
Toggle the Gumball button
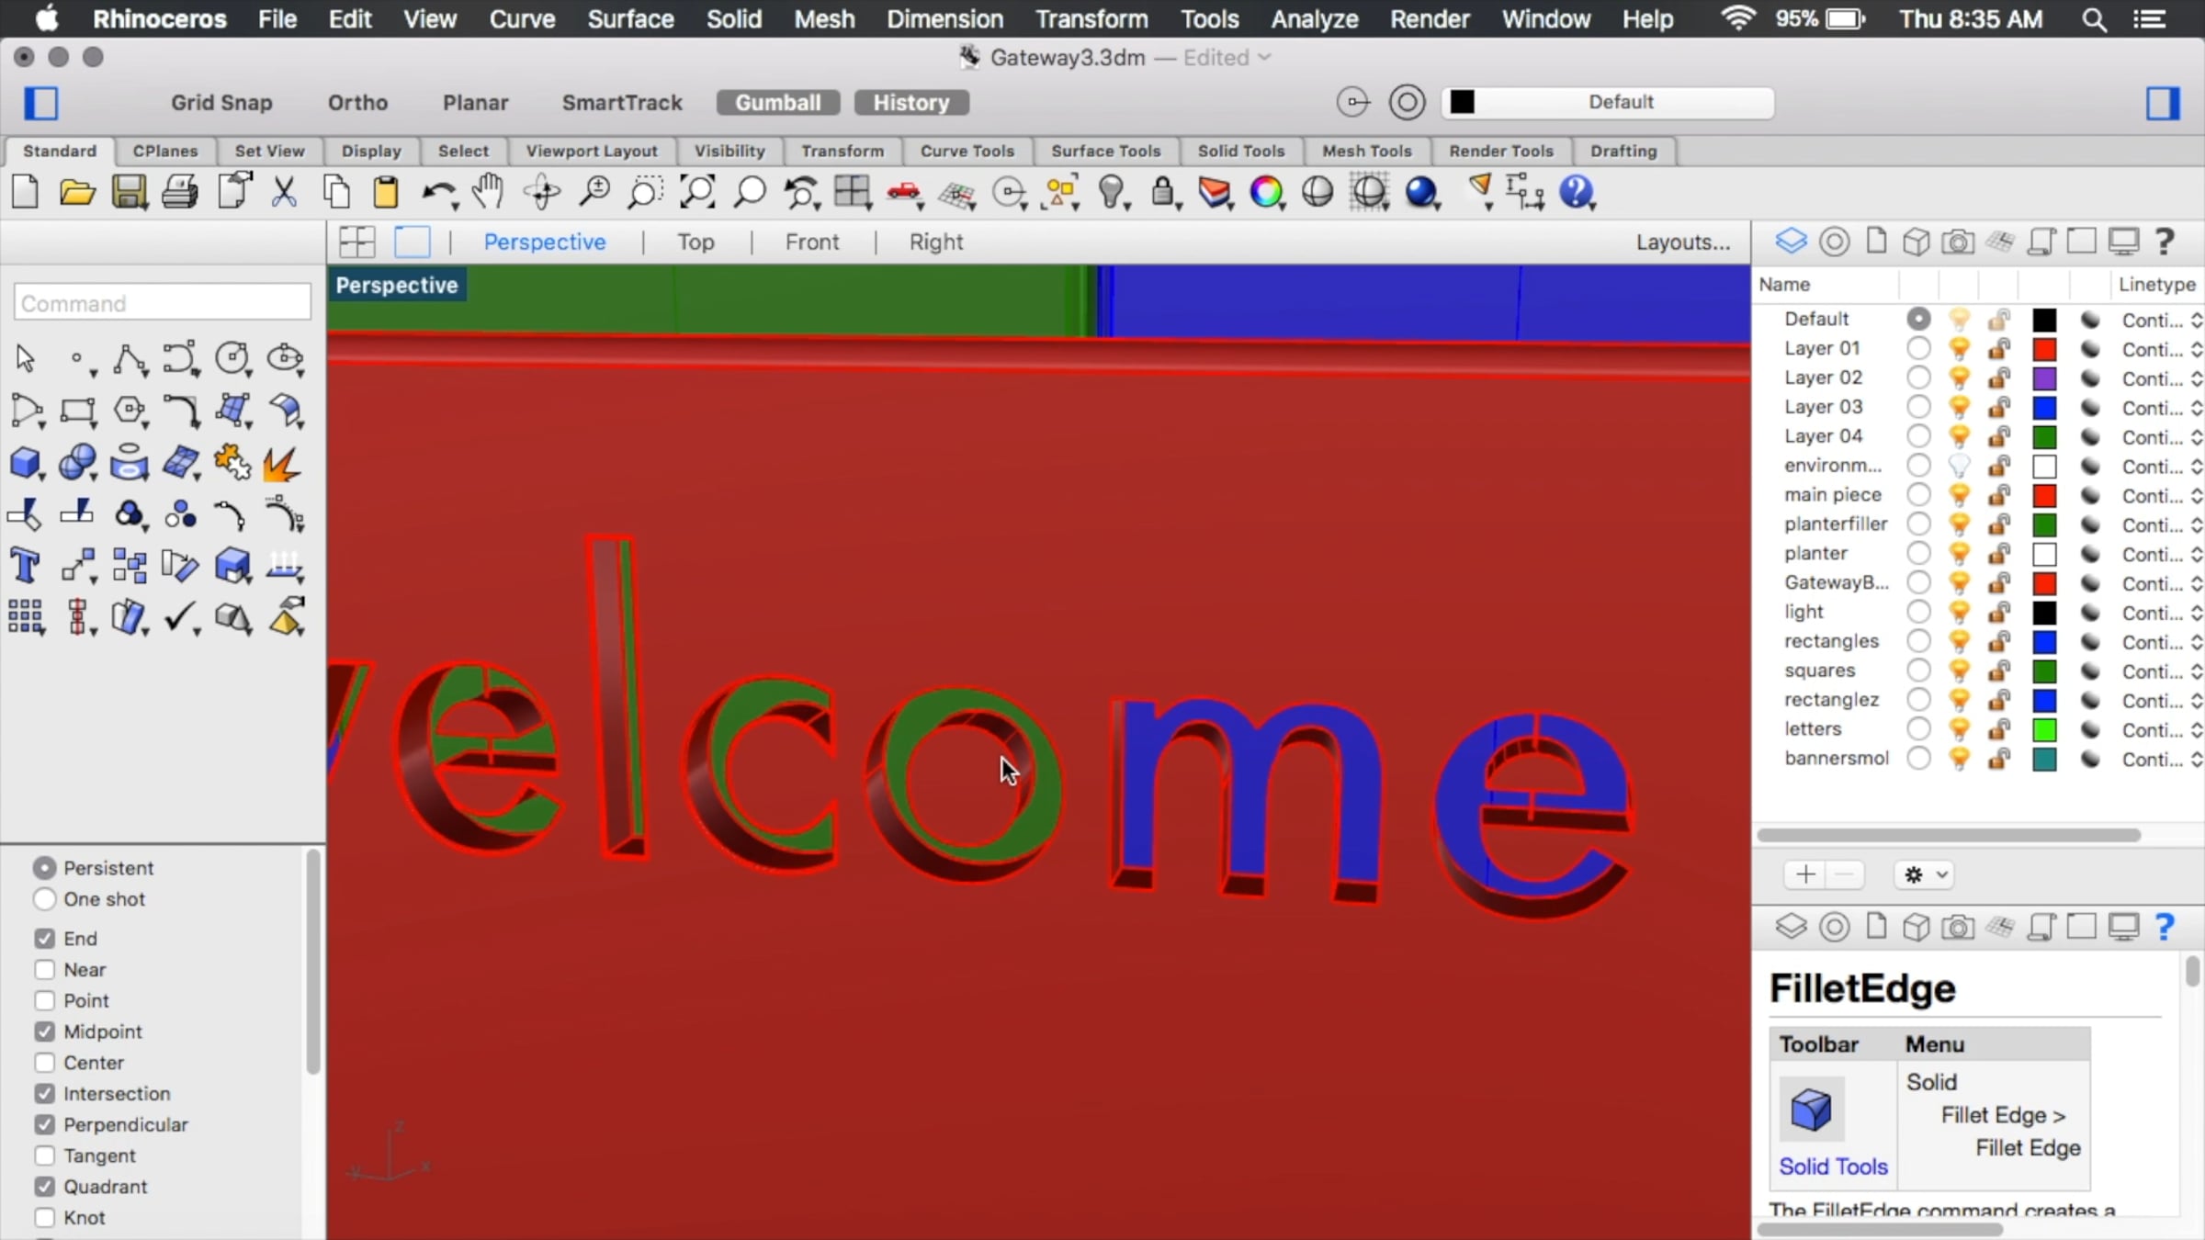pyautogui.click(x=777, y=103)
